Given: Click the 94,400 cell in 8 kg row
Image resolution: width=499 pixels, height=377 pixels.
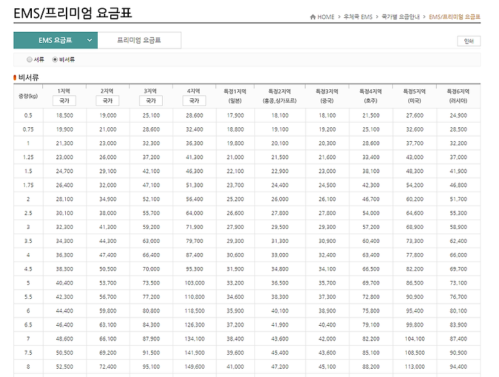Looking at the screenshot, I should (459, 367).
